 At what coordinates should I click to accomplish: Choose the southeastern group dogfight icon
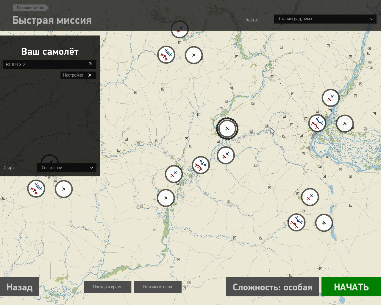(x=296, y=222)
